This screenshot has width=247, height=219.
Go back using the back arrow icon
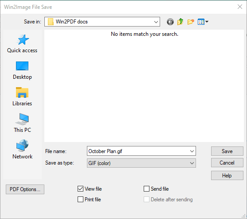(x=170, y=22)
